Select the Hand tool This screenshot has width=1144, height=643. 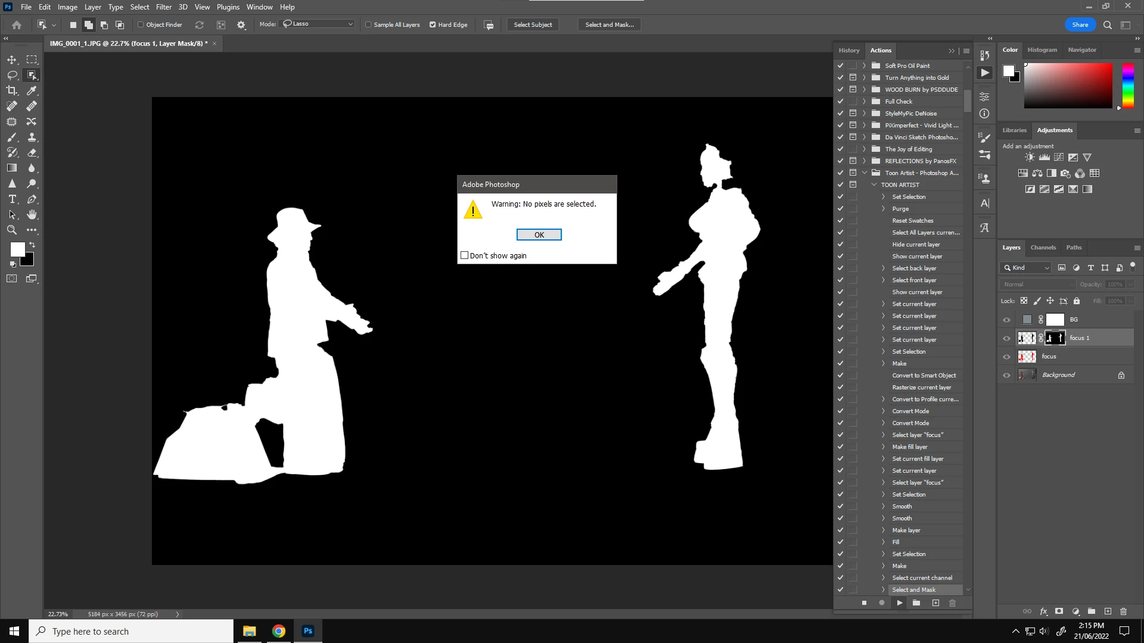point(32,214)
